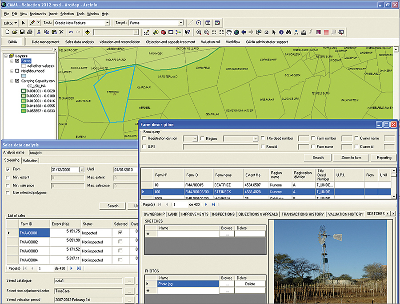400x304 pixels.
Task: Activate the Identify info tool
Action: (281, 32)
